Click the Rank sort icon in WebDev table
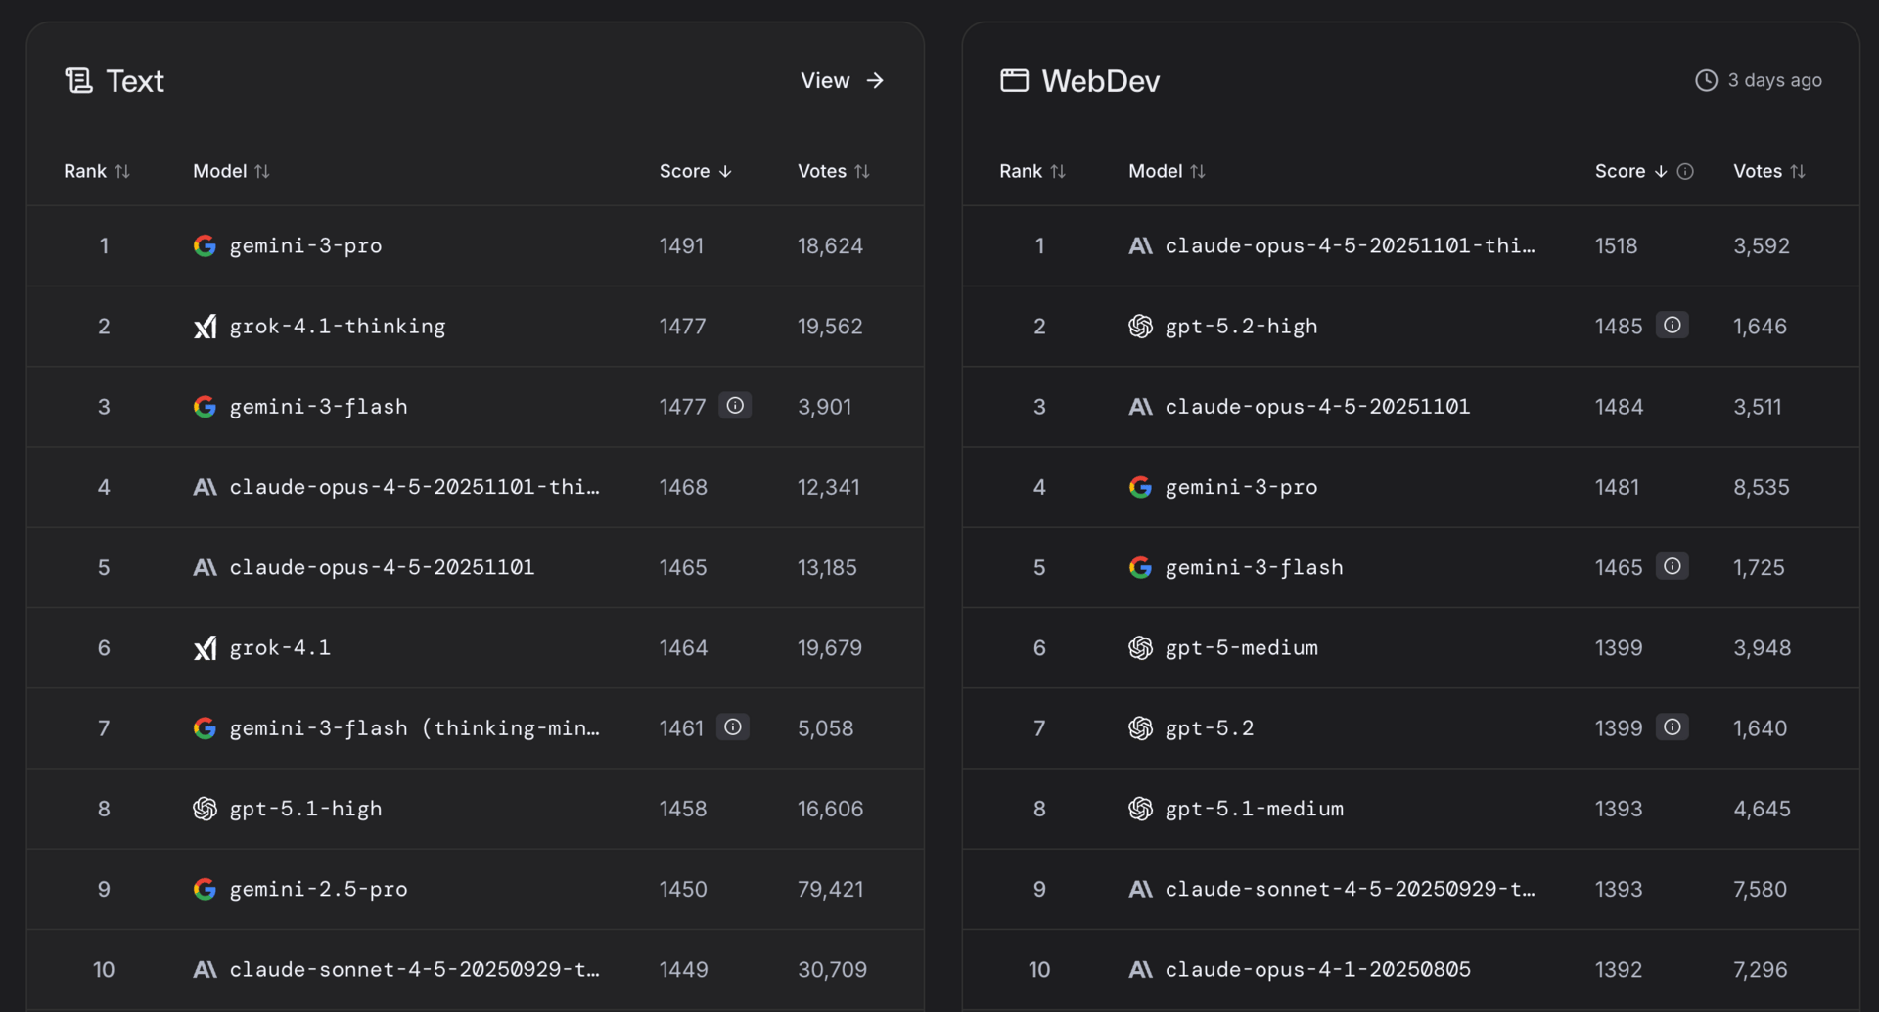This screenshot has height=1012, width=1879. pyautogui.click(x=1058, y=172)
